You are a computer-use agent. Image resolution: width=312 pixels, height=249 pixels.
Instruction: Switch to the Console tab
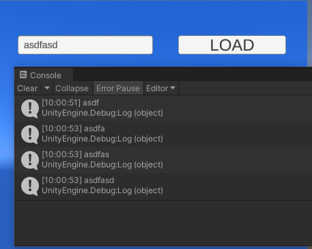44,75
